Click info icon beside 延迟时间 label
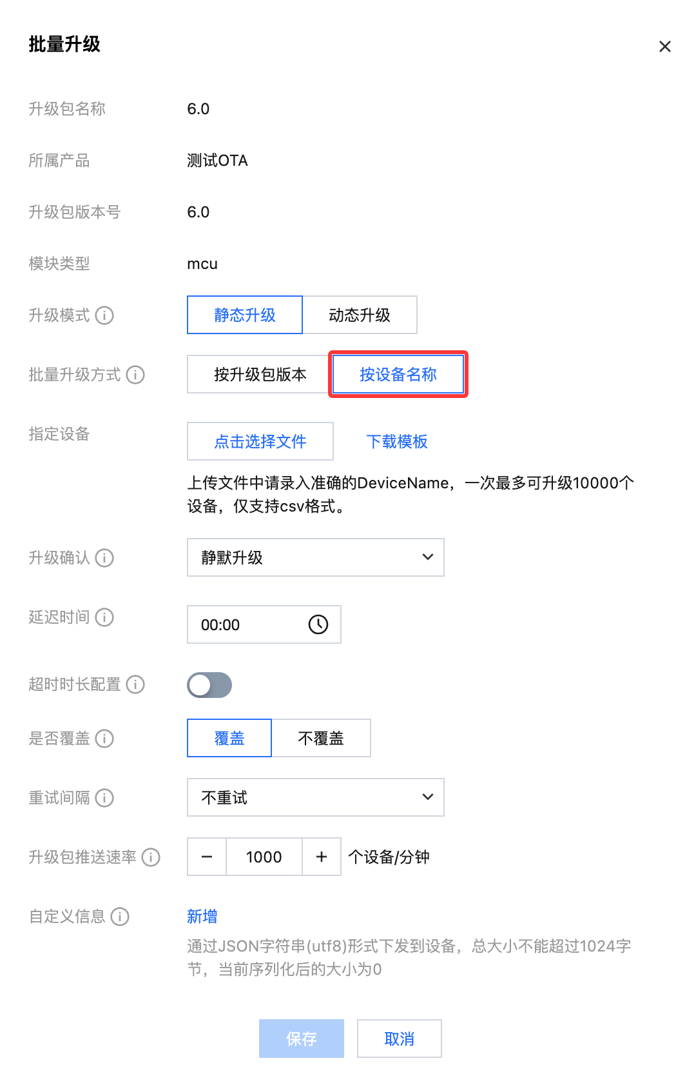The height and width of the screenshot is (1085, 696). pos(104,617)
